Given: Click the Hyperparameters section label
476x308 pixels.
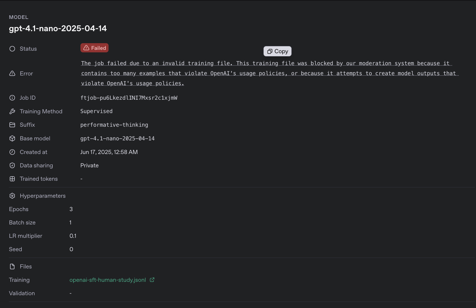Looking at the screenshot, I should pyautogui.click(x=43, y=196).
